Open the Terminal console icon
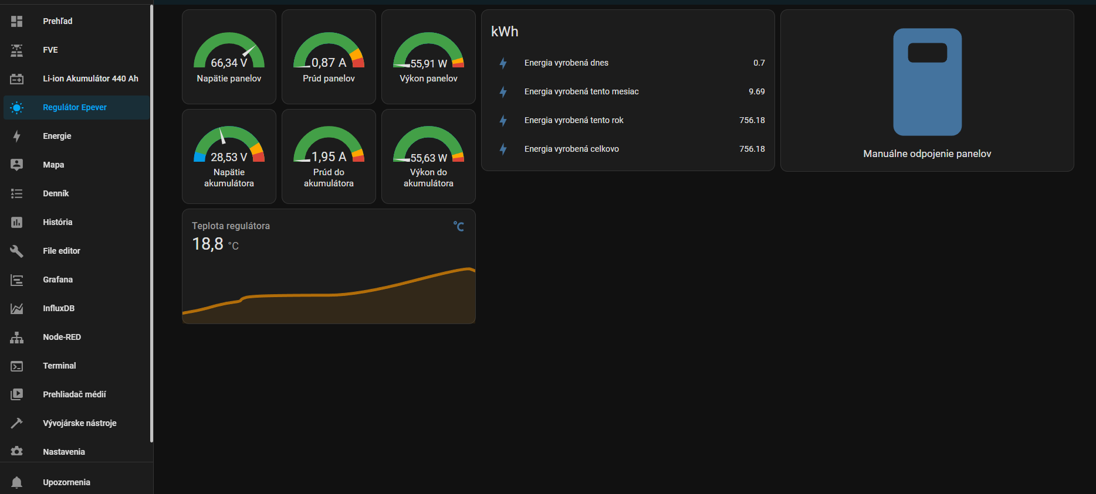Viewport: 1096px width, 494px height. [x=17, y=366]
